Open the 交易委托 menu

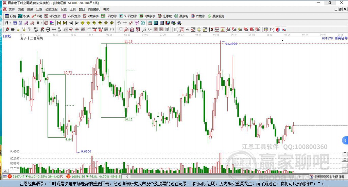(94, 9)
